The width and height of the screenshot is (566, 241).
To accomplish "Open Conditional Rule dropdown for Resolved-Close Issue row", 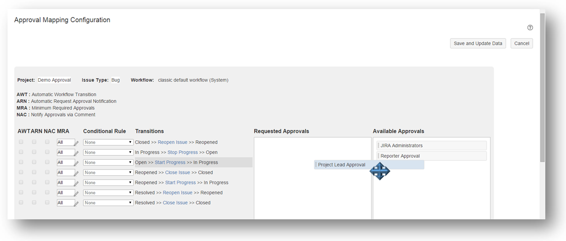I will click(108, 203).
